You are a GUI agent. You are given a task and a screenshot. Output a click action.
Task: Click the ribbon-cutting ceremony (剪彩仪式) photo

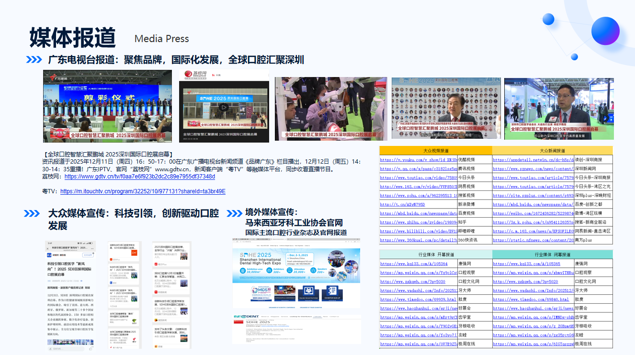tap(108, 106)
